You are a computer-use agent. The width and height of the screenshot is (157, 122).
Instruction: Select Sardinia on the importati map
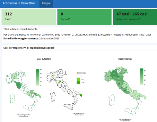[112, 100]
